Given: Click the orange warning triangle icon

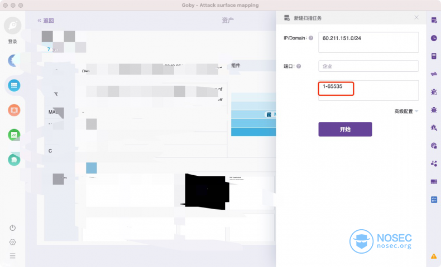Looking at the screenshot, I should coord(434,256).
